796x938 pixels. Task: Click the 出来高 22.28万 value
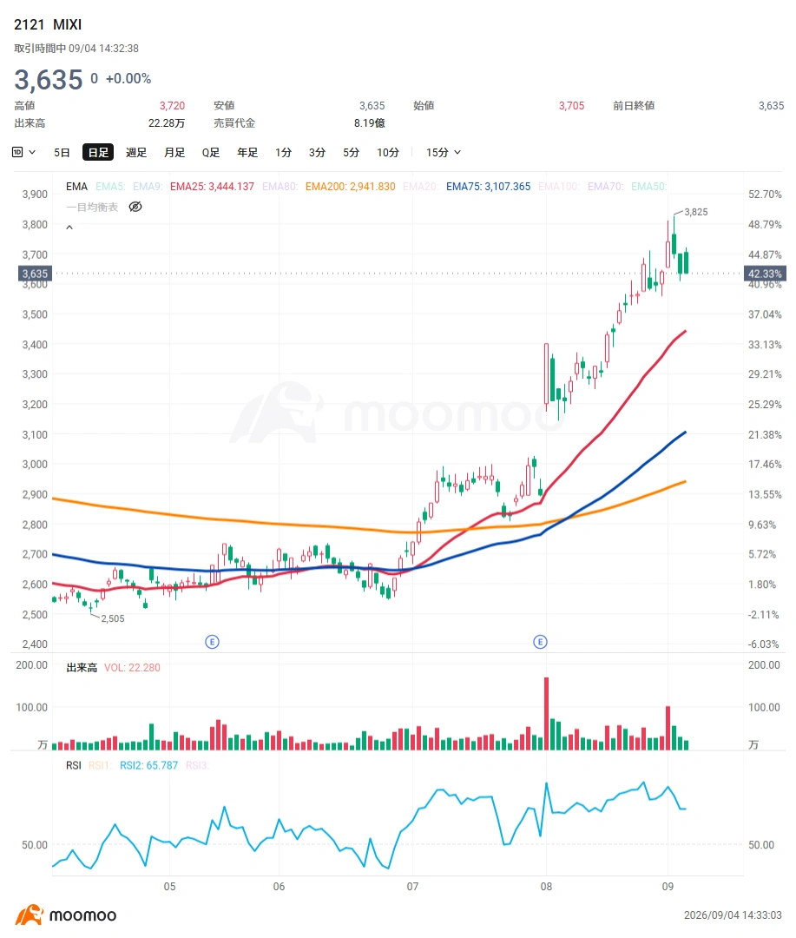point(167,122)
